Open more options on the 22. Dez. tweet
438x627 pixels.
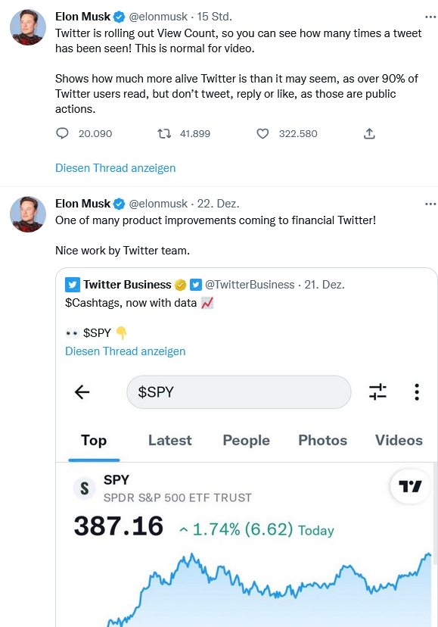(x=430, y=204)
